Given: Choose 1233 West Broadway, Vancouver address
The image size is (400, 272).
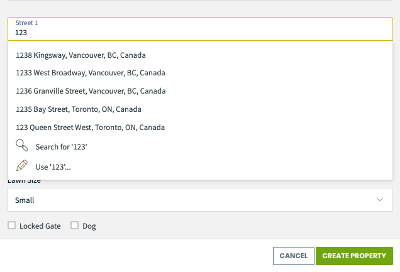Looking at the screenshot, I should click(x=200, y=73).
